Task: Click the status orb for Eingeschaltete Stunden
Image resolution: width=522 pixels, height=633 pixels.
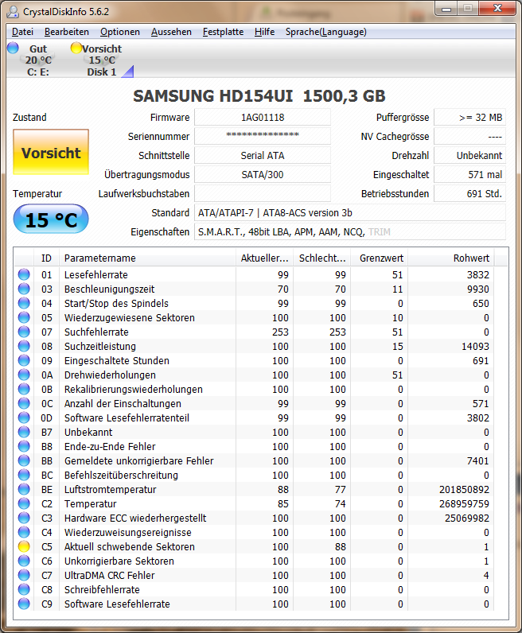Action: (x=24, y=360)
